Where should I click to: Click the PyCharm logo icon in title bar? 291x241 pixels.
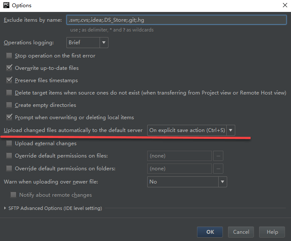tap(6, 5)
